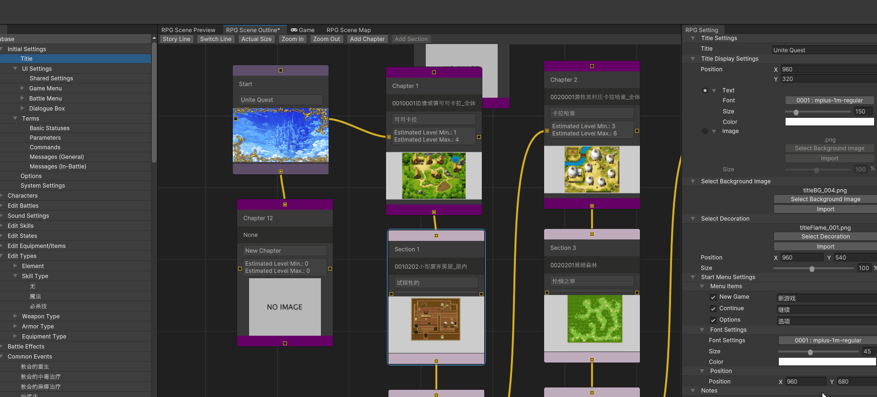The width and height of the screenshot is (877, 397).
Task: Click Chapter 2 node's top connector port
Action: click(x=592, y=66)
